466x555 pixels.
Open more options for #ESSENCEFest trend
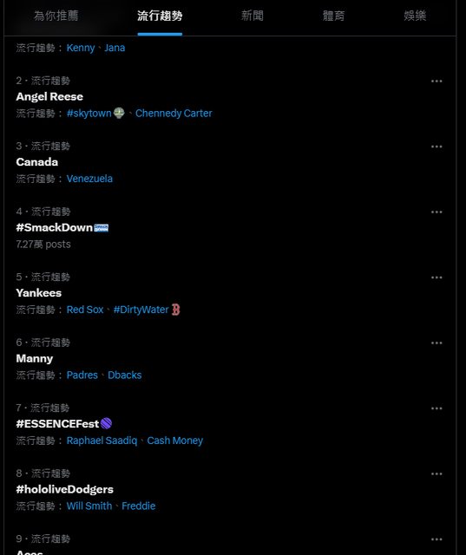click(x=436, y=408)
